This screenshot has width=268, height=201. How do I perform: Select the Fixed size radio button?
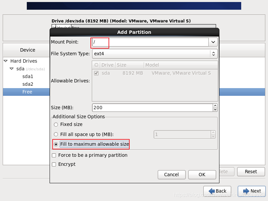tap(56, 125)
